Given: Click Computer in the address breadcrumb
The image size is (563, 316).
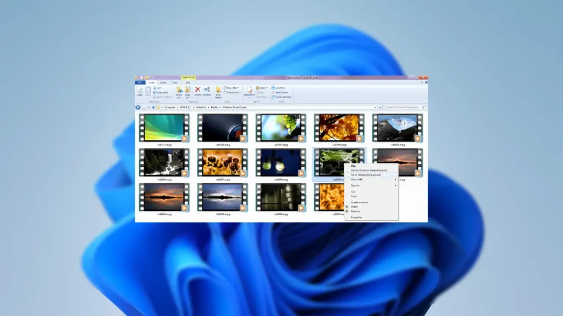Looking at the screenshot, I should (170, 107).
